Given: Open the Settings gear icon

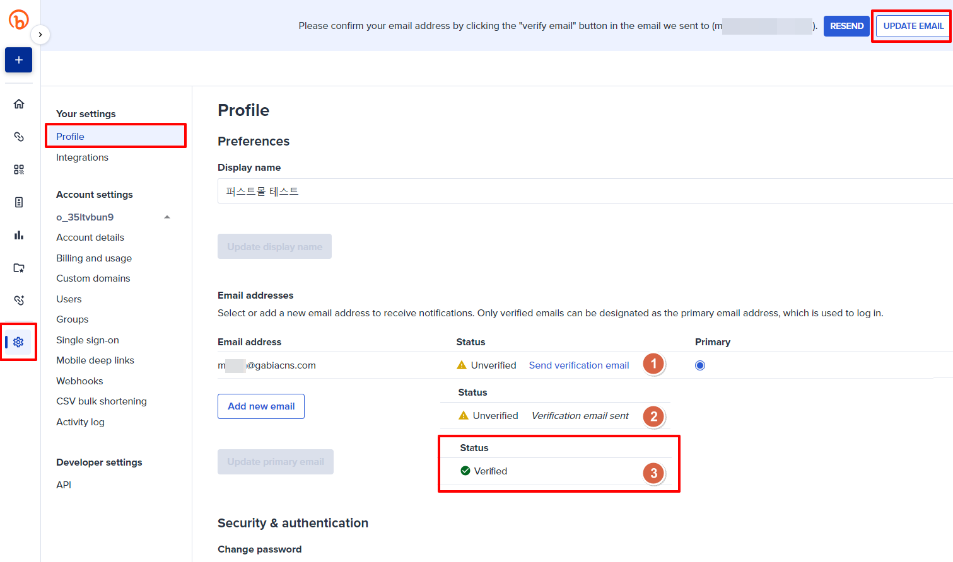Looking at the screenshot, I should 19,342.
